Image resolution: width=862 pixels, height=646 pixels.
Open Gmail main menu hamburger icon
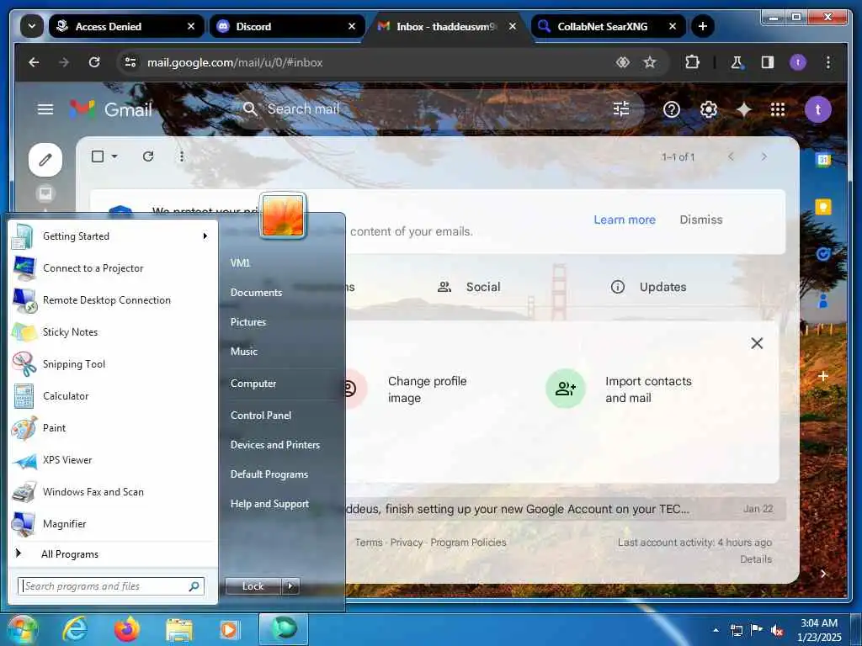[x=45, y=109]
